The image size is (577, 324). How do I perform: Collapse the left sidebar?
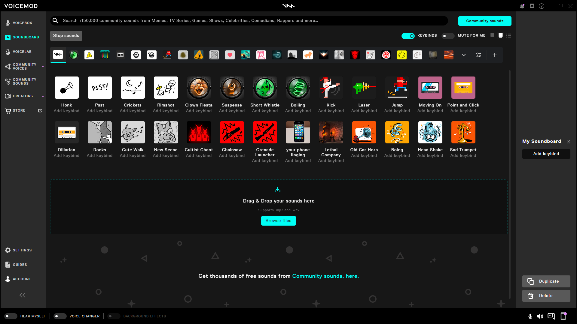click(x=22, y=295)
